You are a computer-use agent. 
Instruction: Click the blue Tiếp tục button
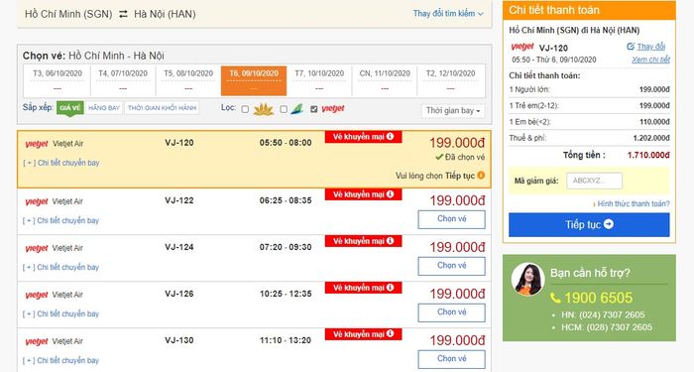589,224
